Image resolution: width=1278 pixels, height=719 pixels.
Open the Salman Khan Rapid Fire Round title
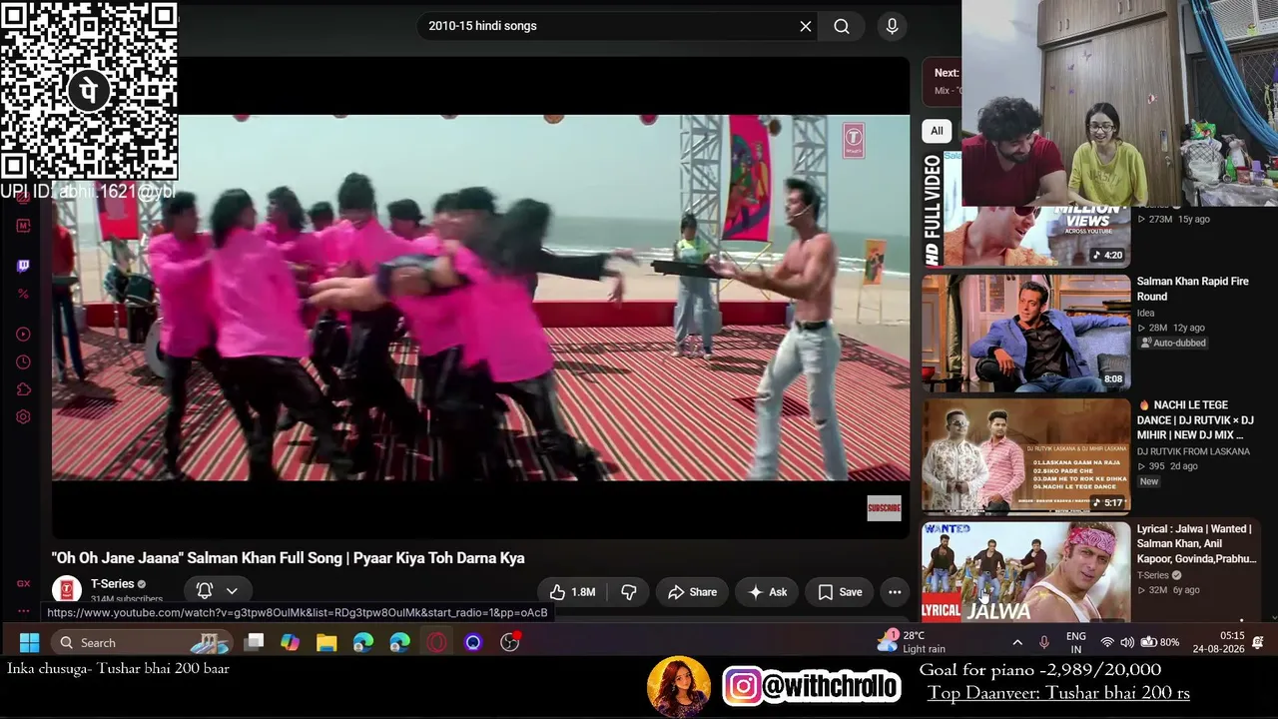pyautogui.click(x=1192, y=289)
